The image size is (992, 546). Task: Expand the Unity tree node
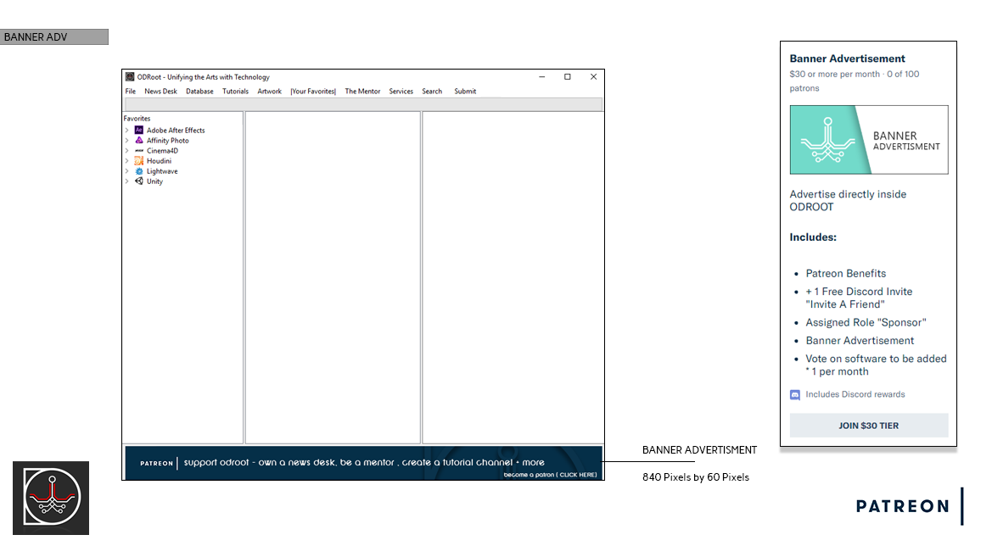127,181
